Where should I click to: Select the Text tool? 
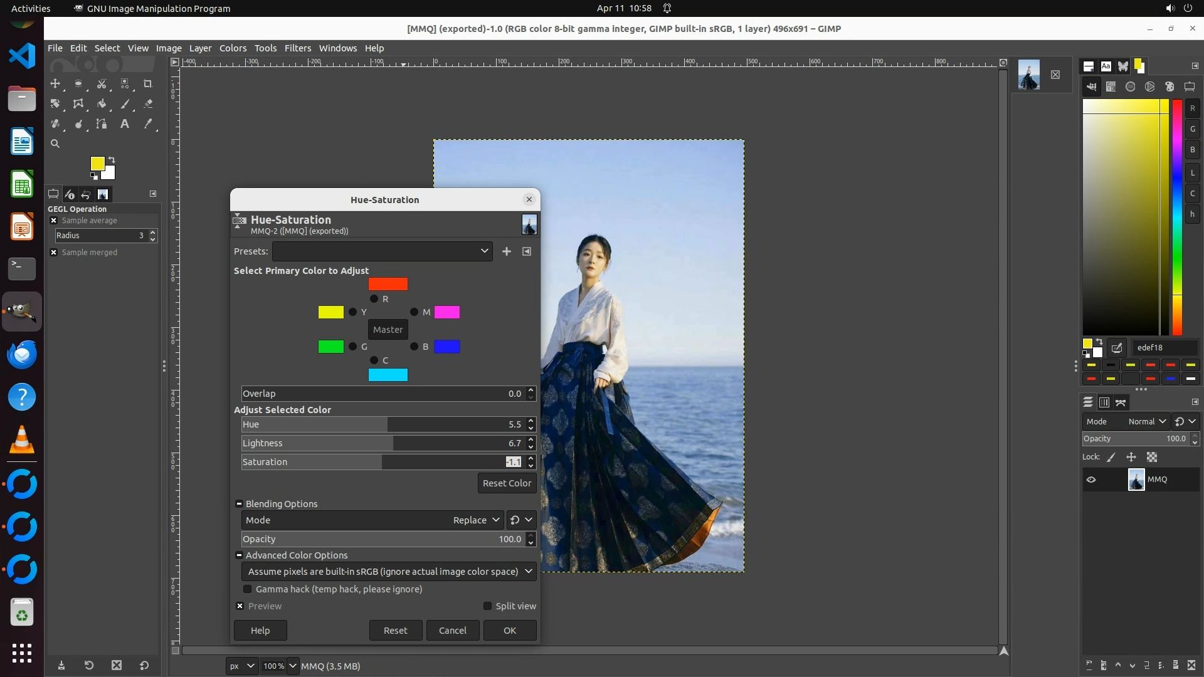click(x=125, y=124)
